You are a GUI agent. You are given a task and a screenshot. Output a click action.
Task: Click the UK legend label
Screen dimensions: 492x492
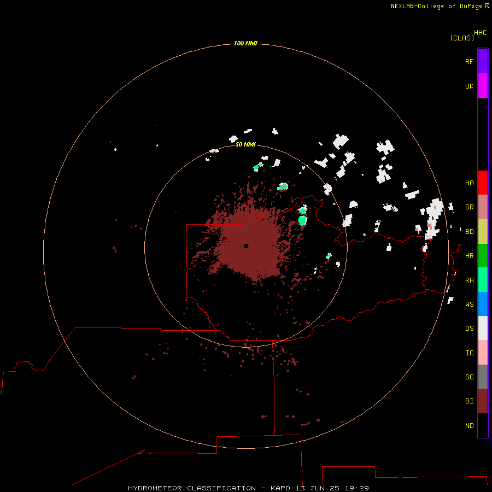point(469,86)
